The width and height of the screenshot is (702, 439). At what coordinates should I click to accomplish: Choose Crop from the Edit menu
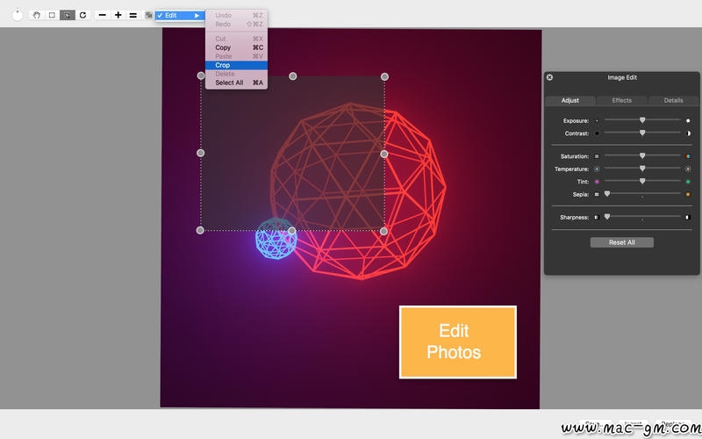point(236,65)
